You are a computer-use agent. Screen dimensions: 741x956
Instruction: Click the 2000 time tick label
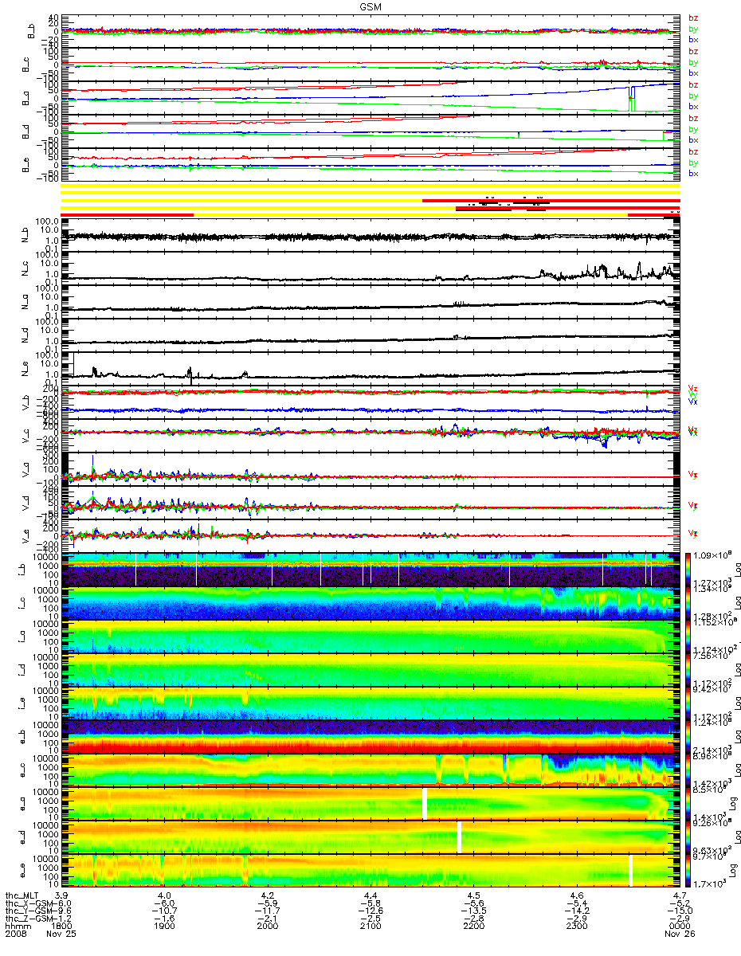(x=268, y=926)
